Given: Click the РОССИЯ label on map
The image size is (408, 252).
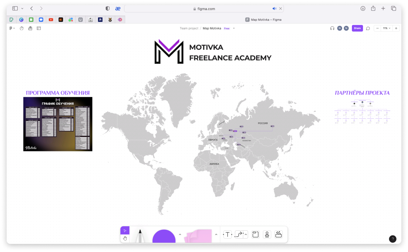Looking at the screenshot, I should pyautogui.click(x=263, y=123).
